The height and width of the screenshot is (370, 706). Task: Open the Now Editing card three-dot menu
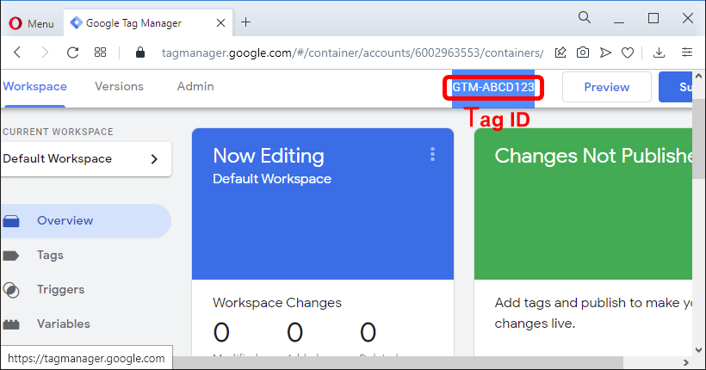pyautogui.click(x=432, y=154)
